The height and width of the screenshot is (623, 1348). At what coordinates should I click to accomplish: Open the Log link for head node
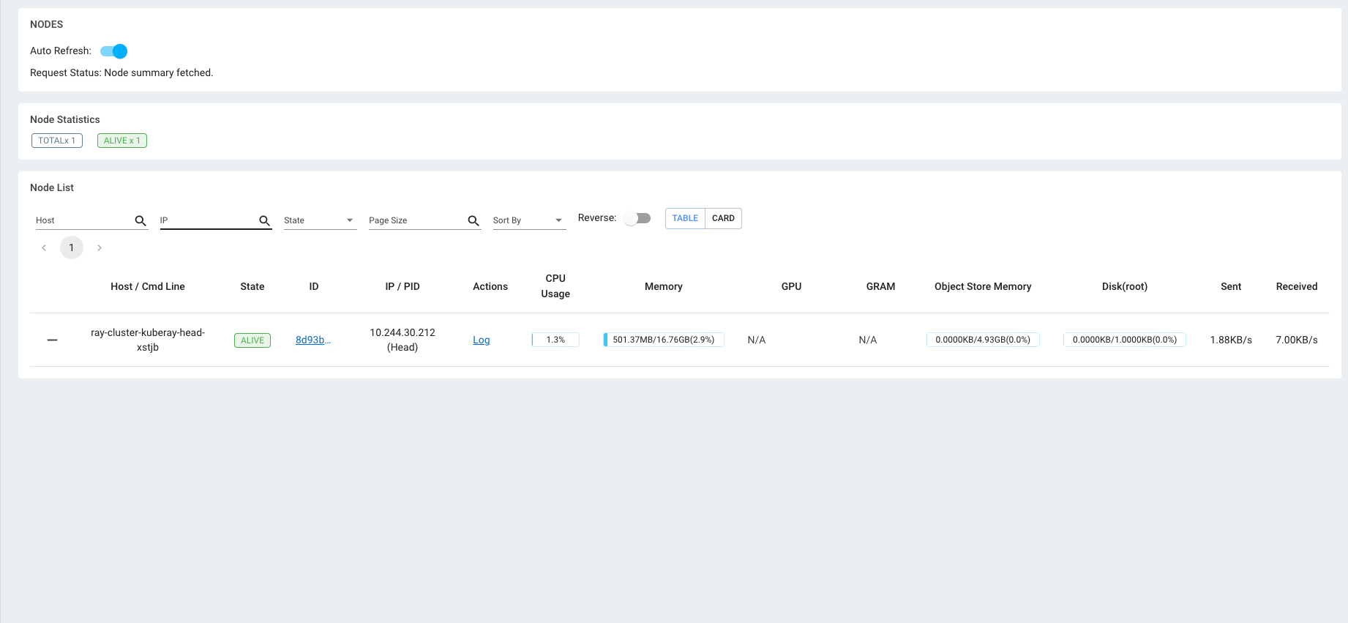482,340
